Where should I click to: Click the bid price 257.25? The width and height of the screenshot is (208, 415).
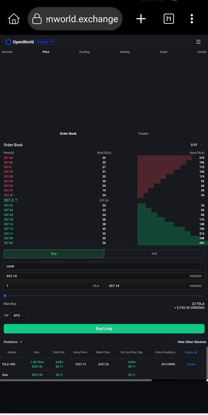point(8,205)
